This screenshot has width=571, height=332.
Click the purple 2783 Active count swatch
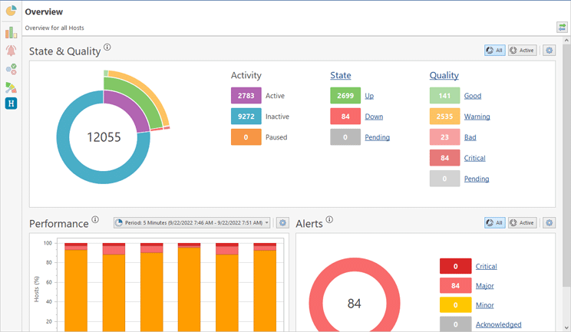246,96
